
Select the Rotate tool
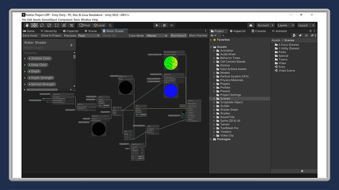pyautogui.click(x=42, y=25)
